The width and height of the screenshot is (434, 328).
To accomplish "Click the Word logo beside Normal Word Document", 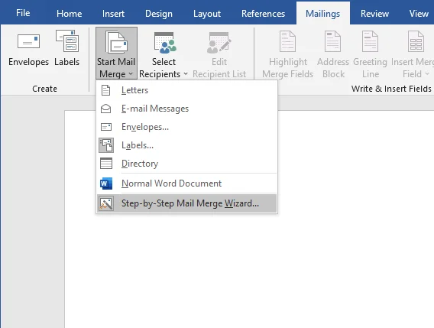I will 106,183.
